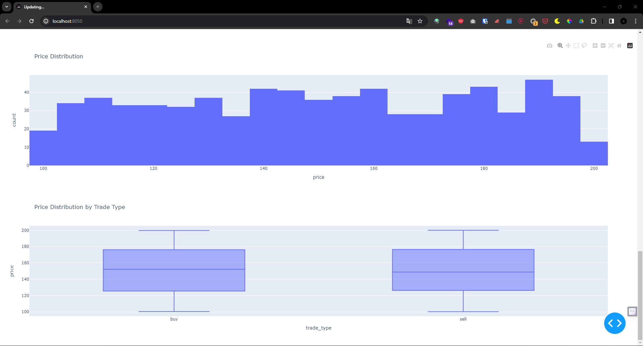The width and height of the screenshot is (643, 346).
Task: Open the red eraser extension
Action: click(x=497, y=21)
